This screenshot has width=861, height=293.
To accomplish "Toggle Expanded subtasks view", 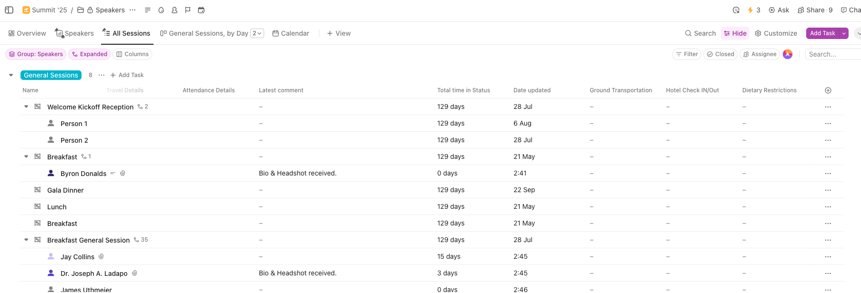I will [x=89, y=54].
